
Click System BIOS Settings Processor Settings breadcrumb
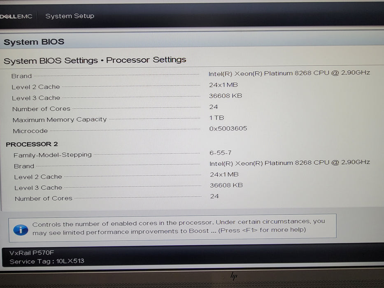(x=95, y=60)
